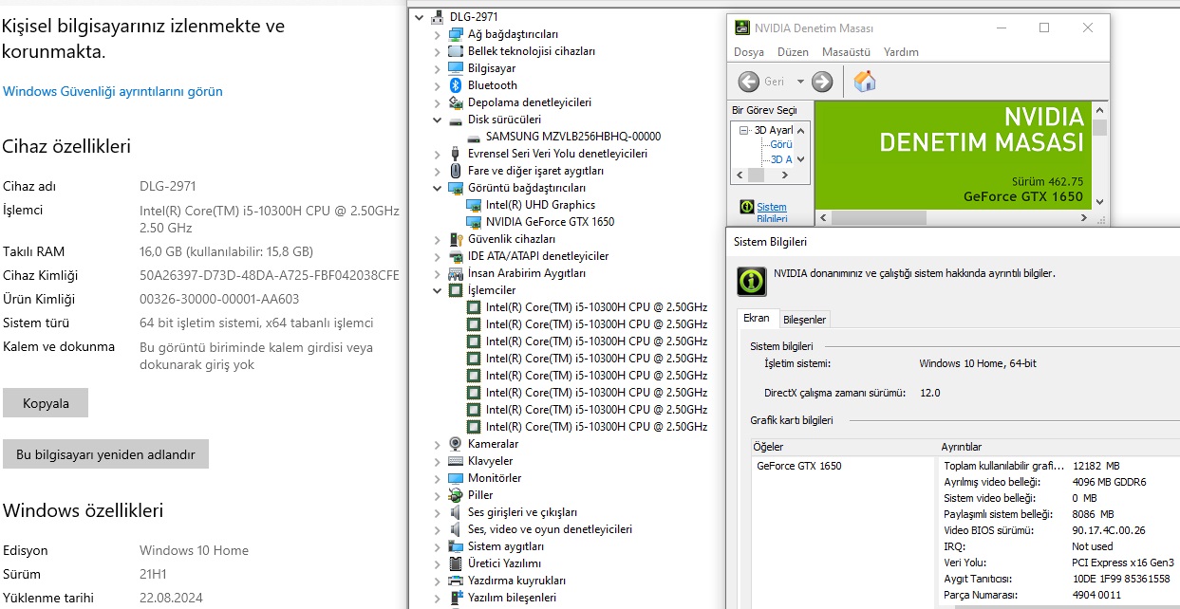Click the İşlemciler processor category icon
Image resolution: width=1180 pixels, height=609 pixels.
(456, 290)
